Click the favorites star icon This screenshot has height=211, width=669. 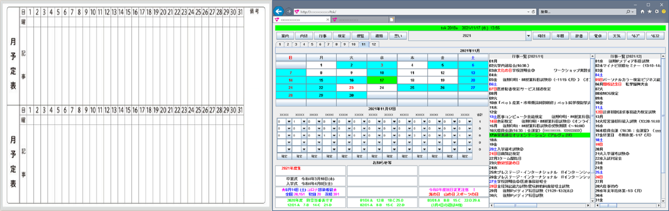649,12
